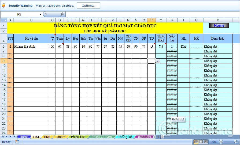The image size is (240, 145).
Task: Open the dropdown arrow beside cell P9
Action: pyautogui.click(x=158, y=61)
